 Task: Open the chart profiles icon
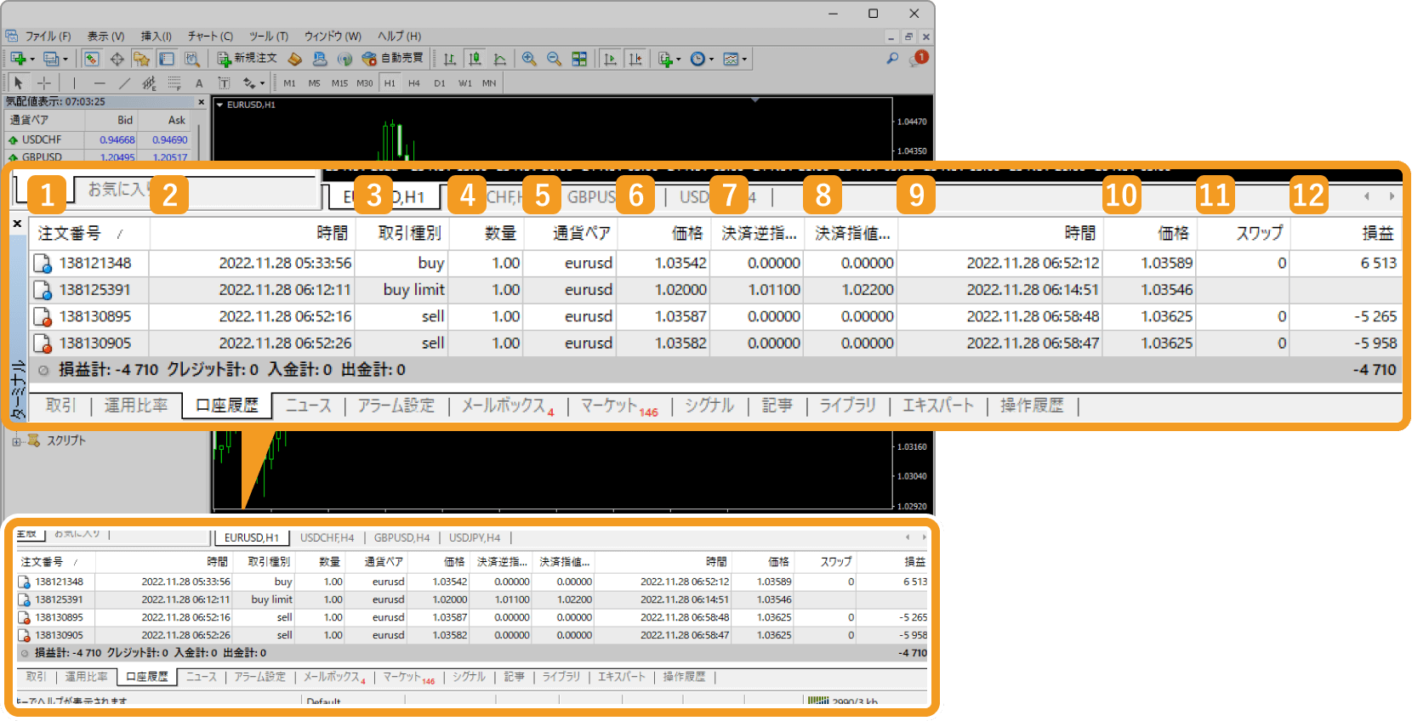pos(51,59)
